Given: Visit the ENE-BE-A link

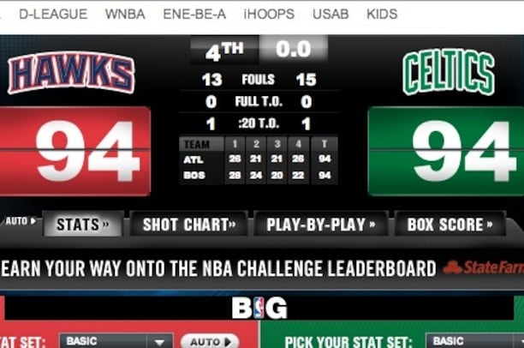Looking at the screenshot, I should point(194,14).
